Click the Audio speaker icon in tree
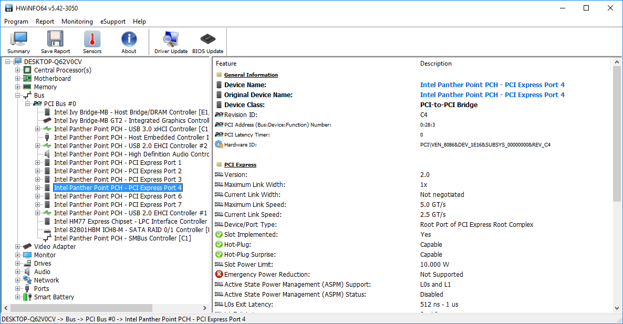This screenshot has width=623, height=324. [27, 271]
